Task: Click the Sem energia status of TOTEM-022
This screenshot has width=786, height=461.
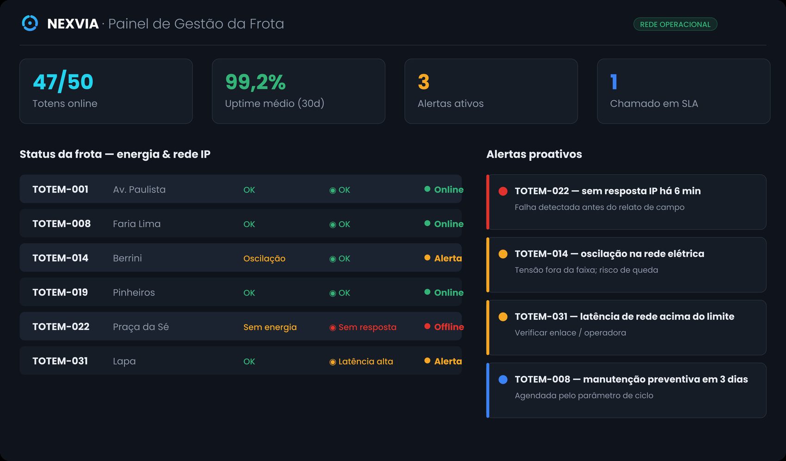Action: click(x=270, y=327)
